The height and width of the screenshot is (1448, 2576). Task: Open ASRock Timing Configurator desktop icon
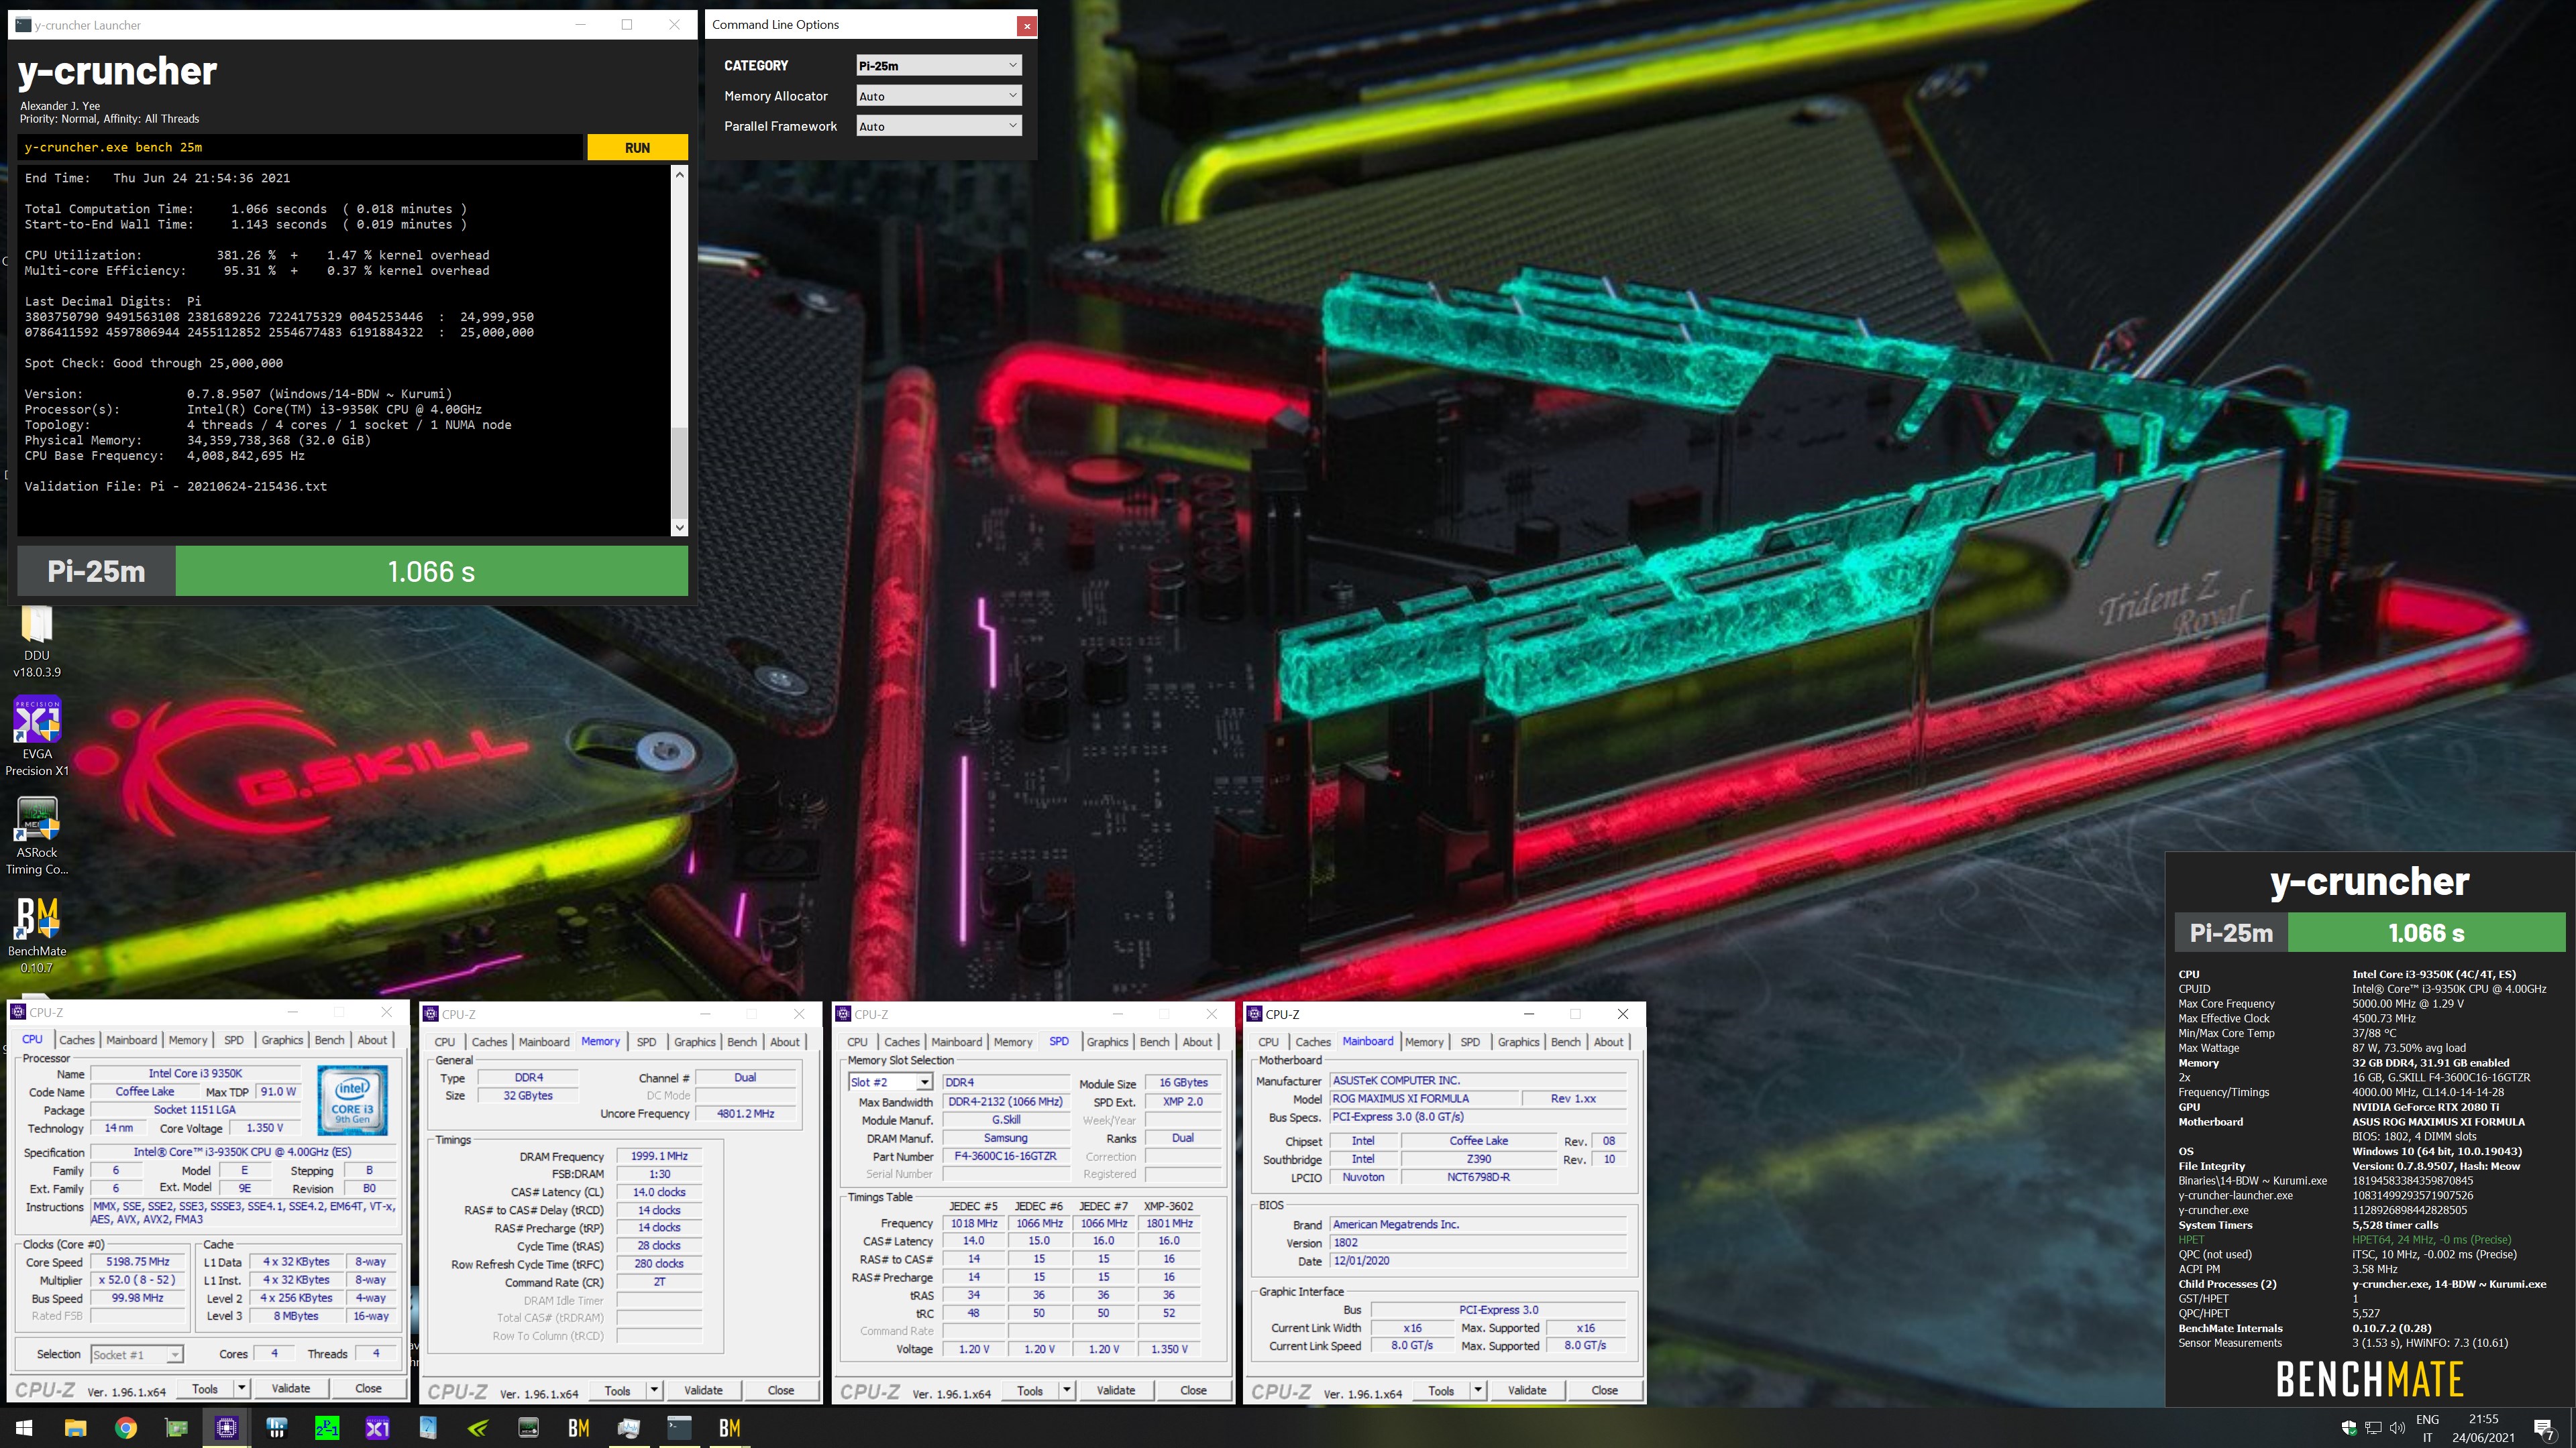pos(37,837)
